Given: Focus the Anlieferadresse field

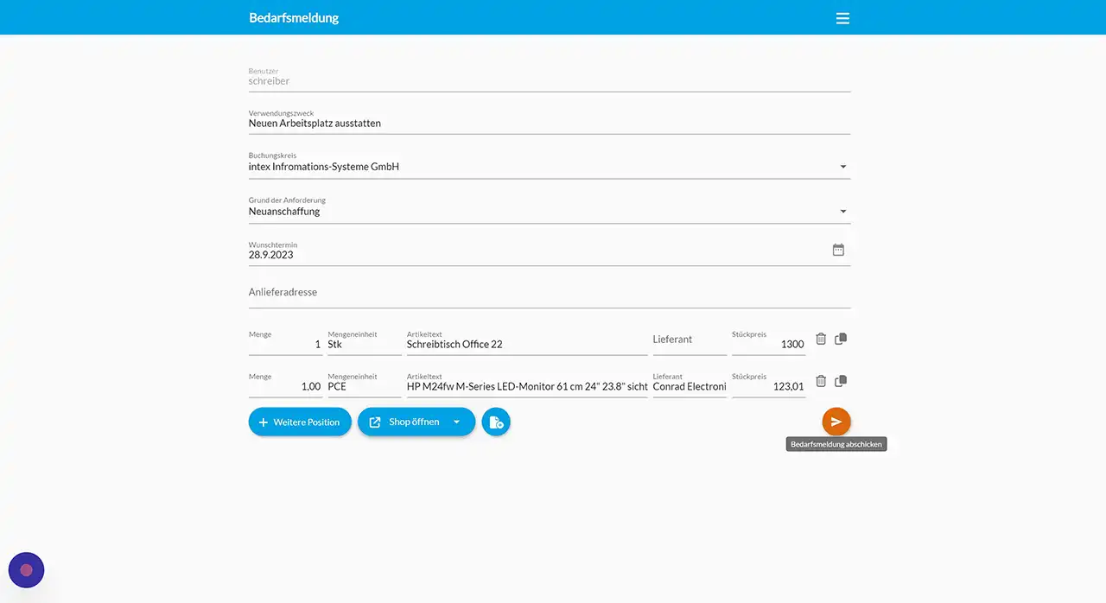Looking at the screenshot, I should 549,293.
